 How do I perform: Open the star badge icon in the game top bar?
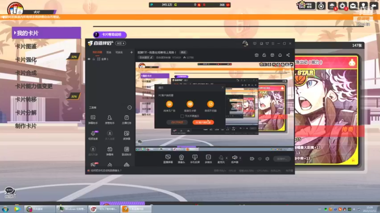342,6
